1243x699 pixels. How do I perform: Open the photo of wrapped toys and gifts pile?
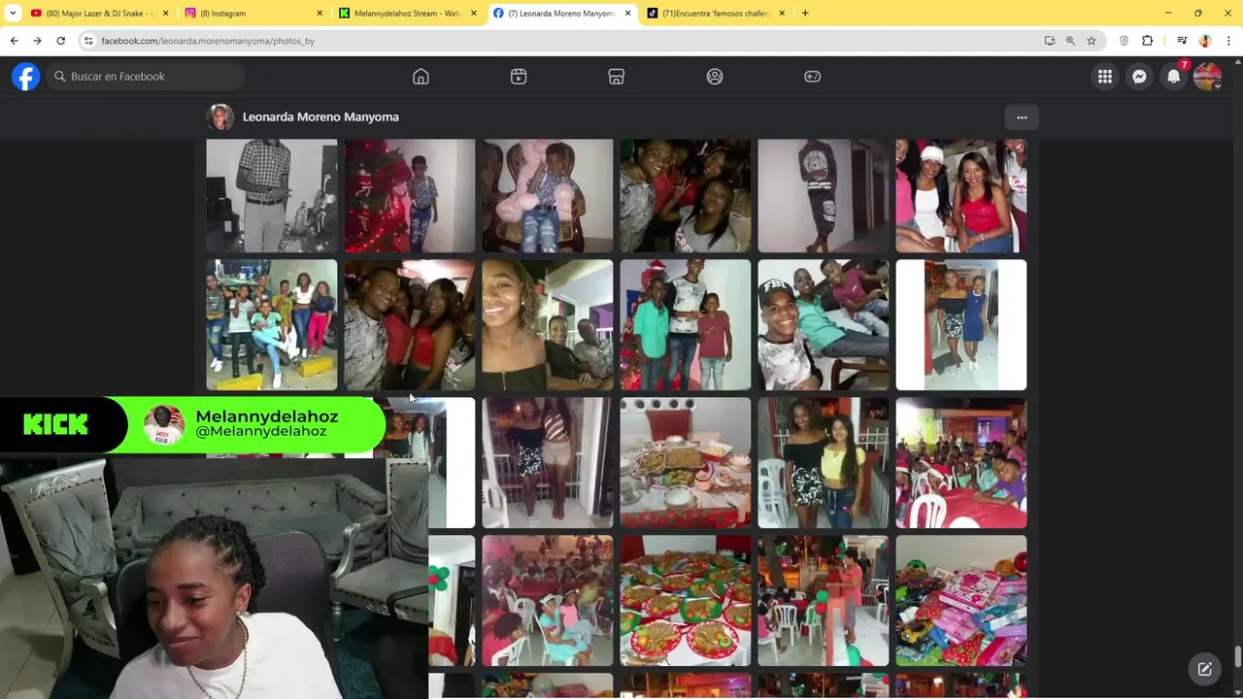click(x=961, y=600)
